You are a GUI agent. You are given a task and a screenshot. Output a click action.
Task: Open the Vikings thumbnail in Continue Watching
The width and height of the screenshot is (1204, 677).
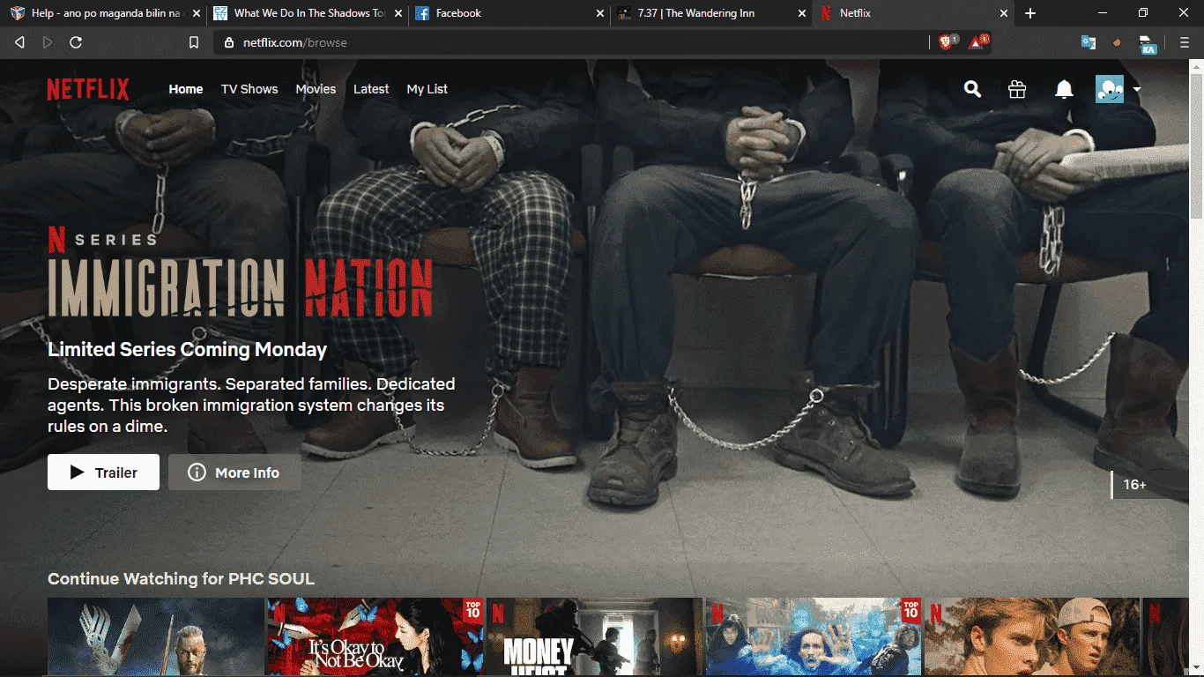(155, 637)
